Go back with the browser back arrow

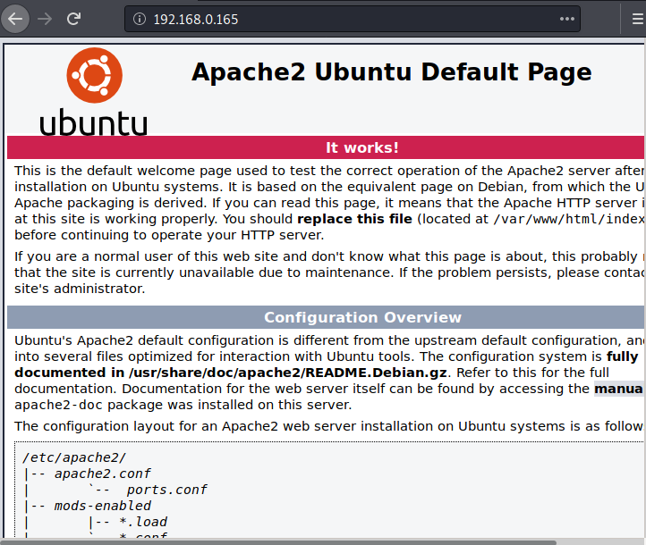[15, 19]
